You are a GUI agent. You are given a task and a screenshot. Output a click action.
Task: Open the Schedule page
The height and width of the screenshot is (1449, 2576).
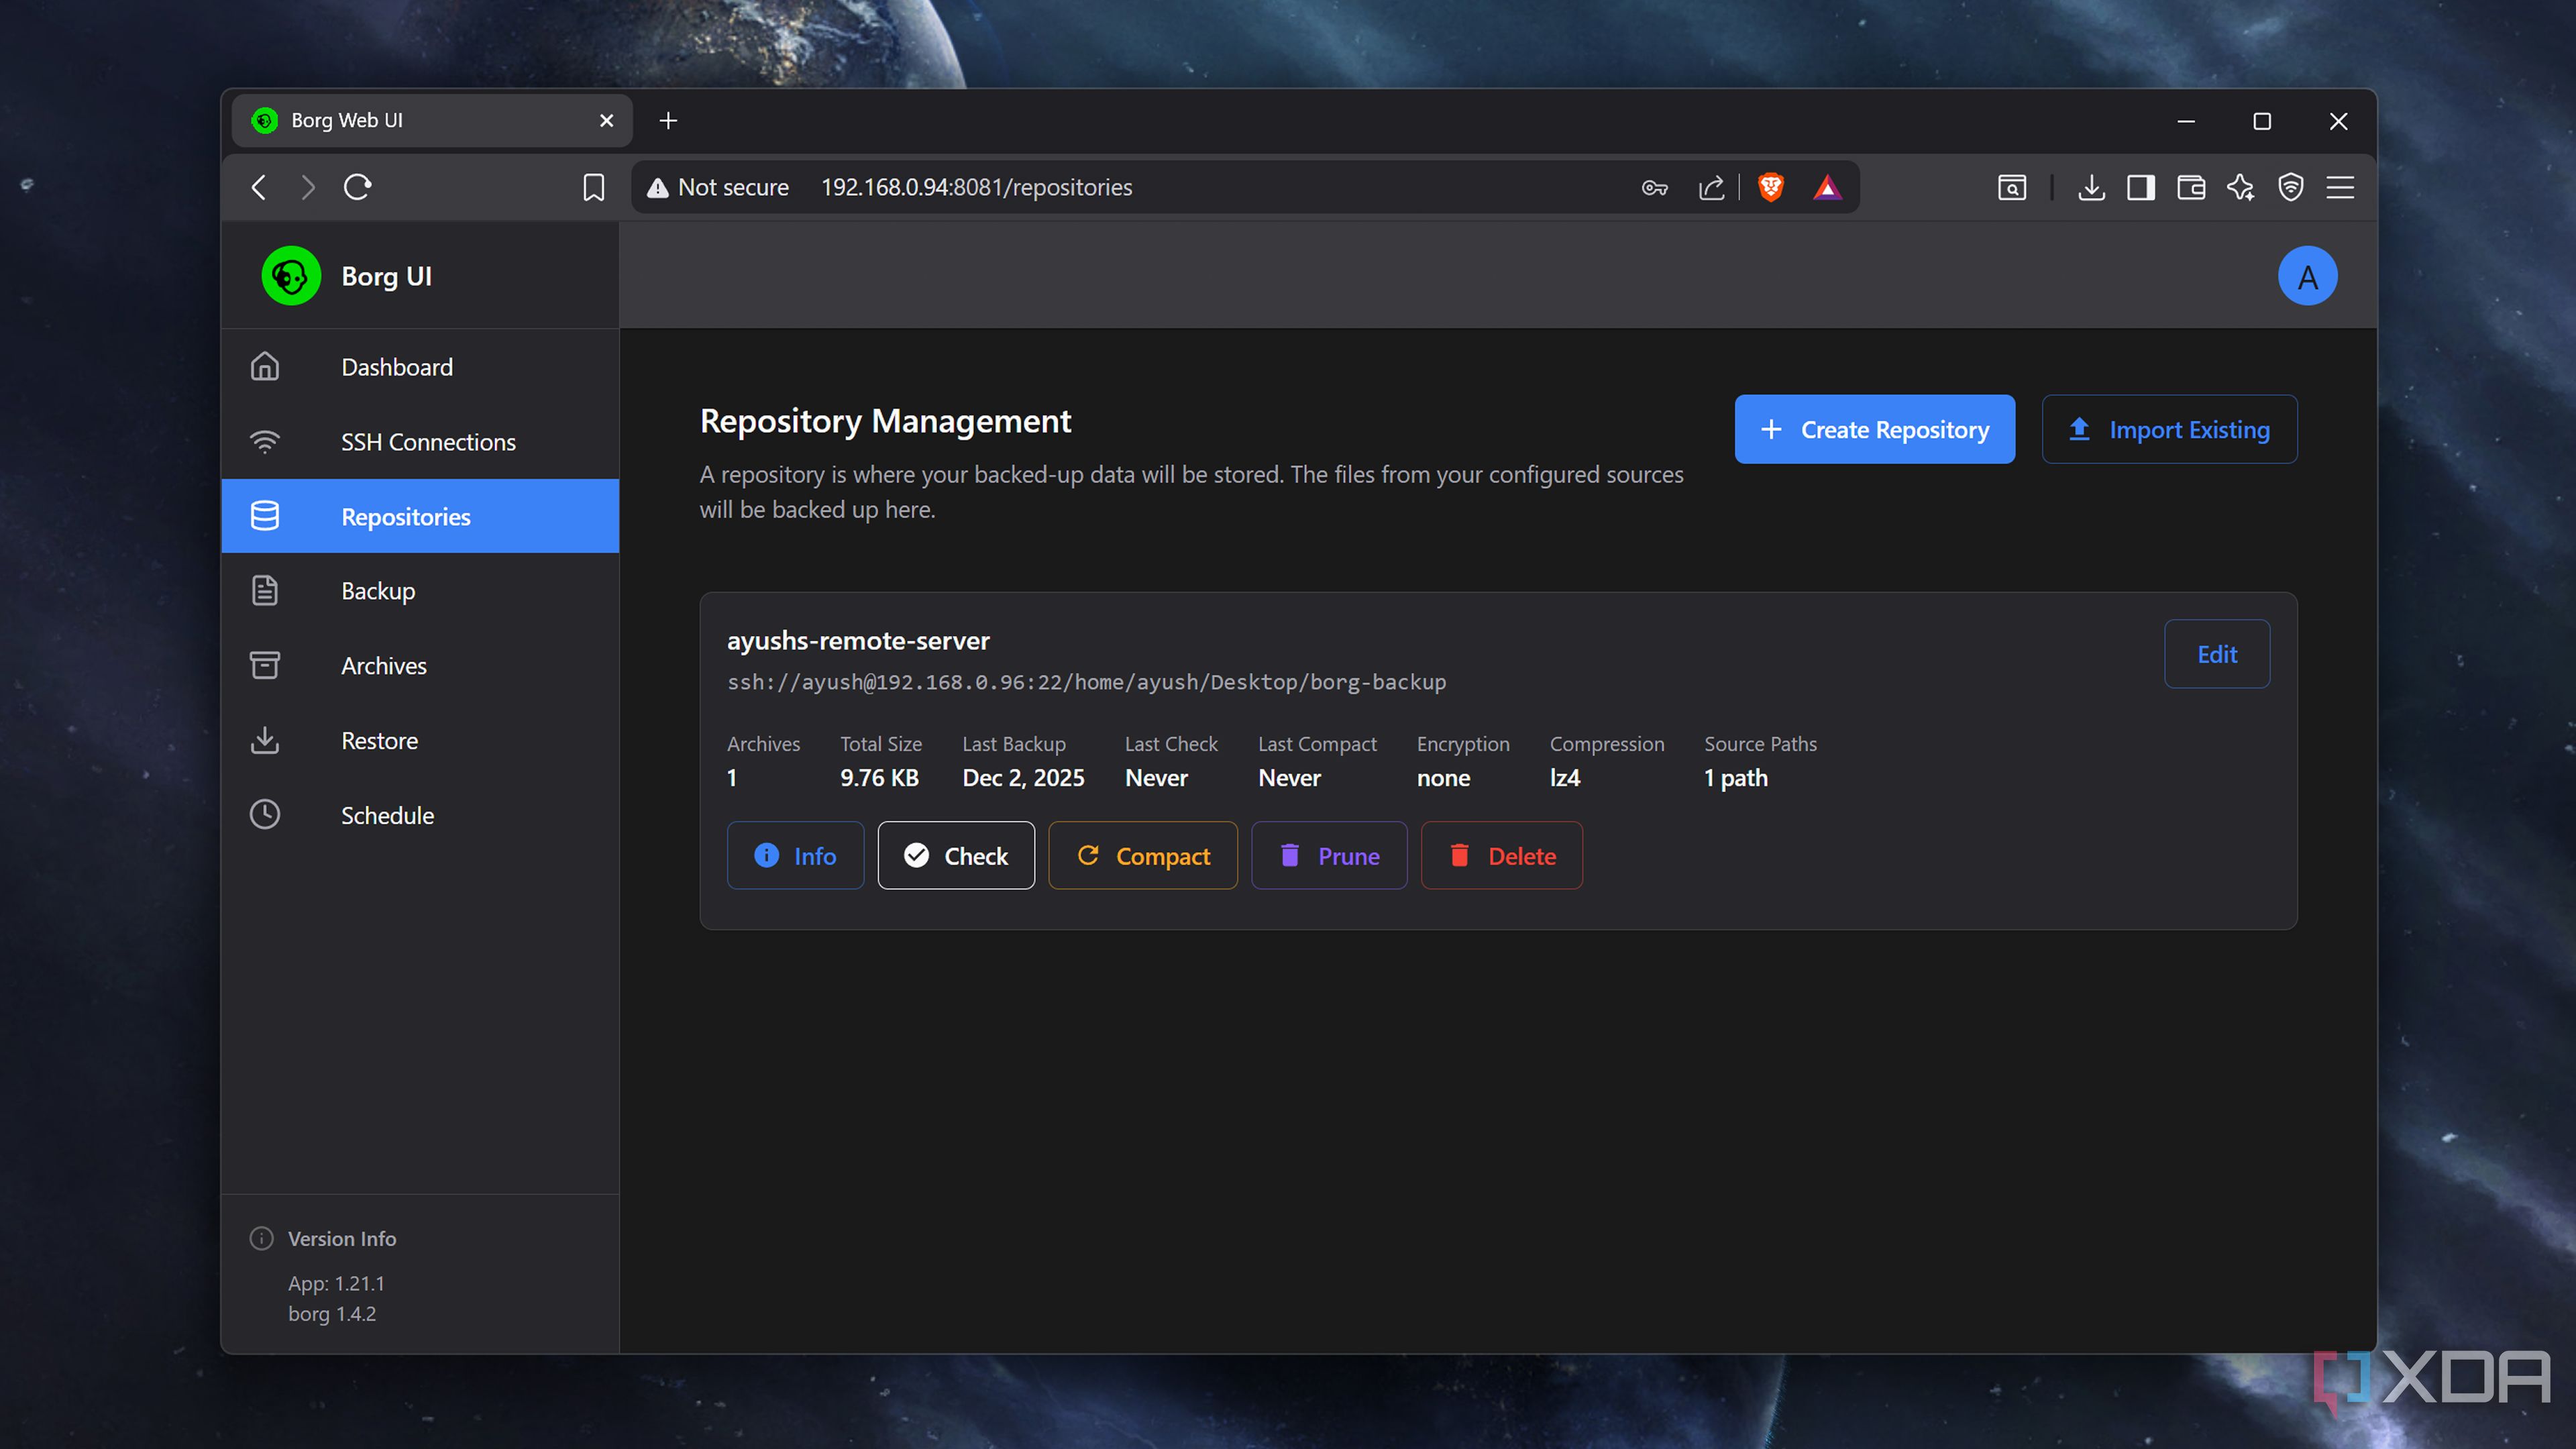click(420, 815)
